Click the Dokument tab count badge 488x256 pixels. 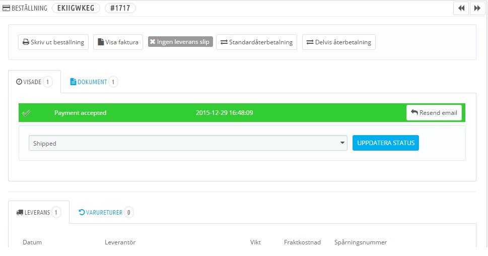point(113,82)
